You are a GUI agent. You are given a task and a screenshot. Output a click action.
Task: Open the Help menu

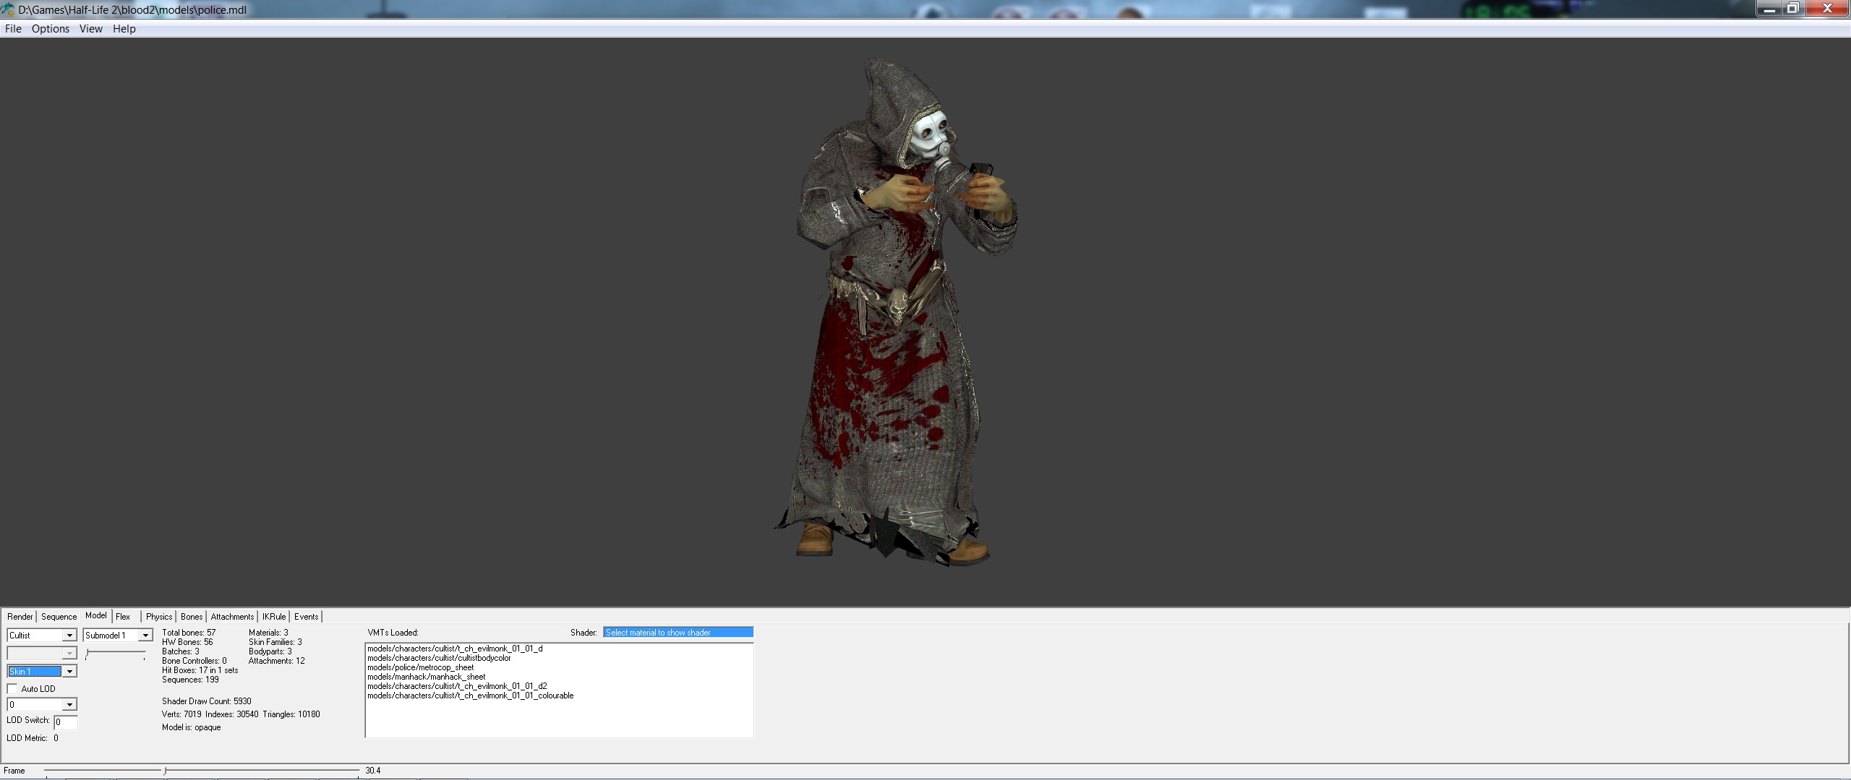tap(124, 29)
